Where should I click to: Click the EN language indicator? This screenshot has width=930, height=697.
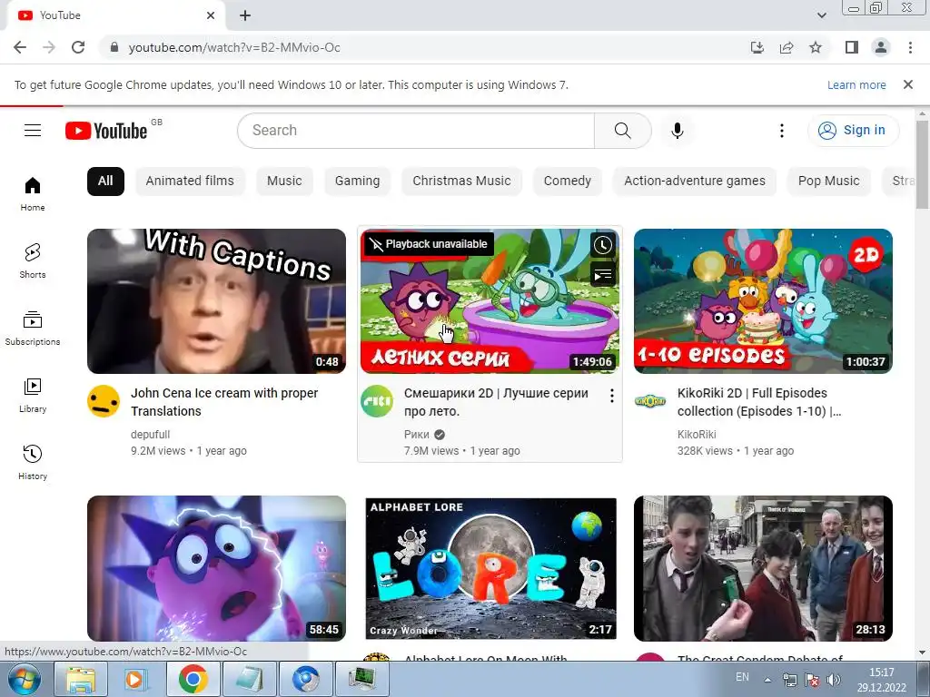(x=742, y=677)
